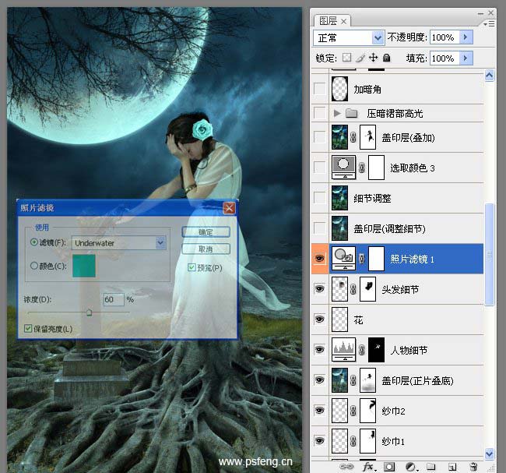Open the blend mode dropdown 正常
The image size is (506, 473).
tap(349, 38)
